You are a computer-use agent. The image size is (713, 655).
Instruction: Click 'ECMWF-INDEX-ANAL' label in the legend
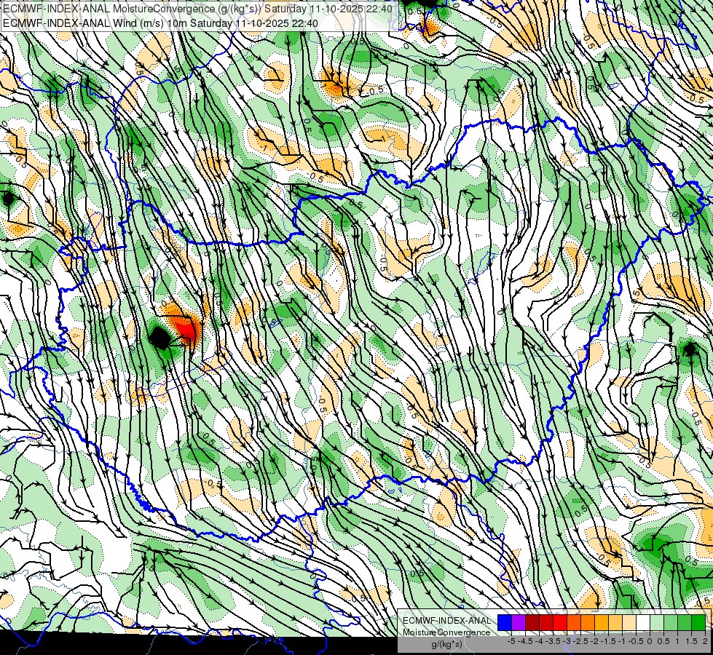tap(446, 621)
